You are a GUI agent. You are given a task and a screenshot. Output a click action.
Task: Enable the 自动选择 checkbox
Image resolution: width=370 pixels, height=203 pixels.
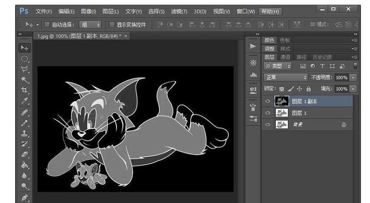(x=48, y=25)
